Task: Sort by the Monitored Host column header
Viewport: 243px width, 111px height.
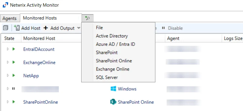Action: point(39,38)
